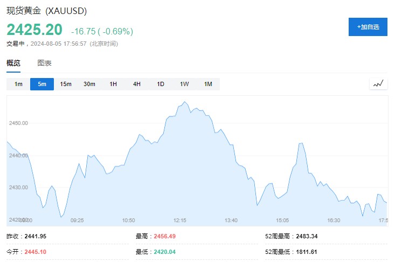Click the 今开 value 2445.10
The height and width of the screenshot is (262, 395).
click(35, 251)
